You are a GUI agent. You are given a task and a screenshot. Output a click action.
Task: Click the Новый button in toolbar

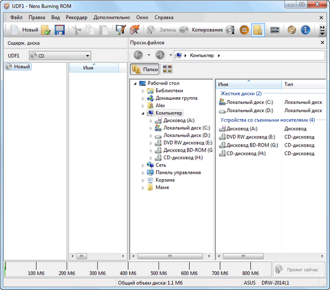click(24, 30)
